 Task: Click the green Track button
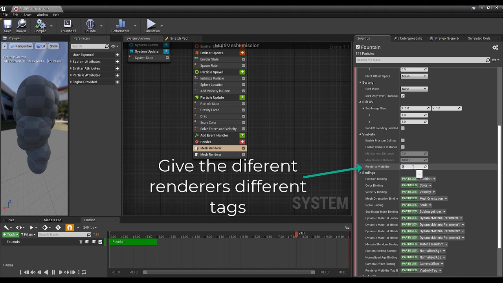(x=11, y=235)
